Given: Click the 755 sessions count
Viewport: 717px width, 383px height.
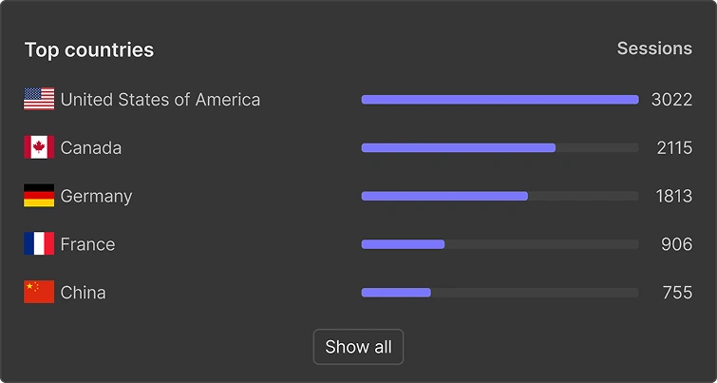Looking at the screenshot, I should pyautogui.click(x=677, y=293).
